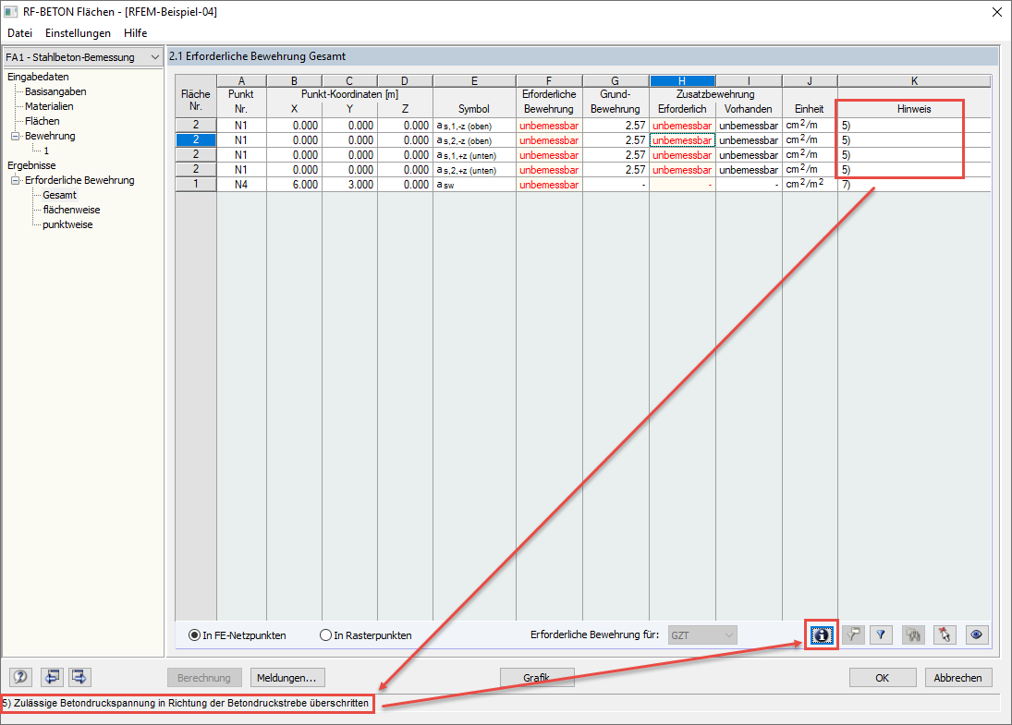This screenshot has width=1012, height=725.
Task: Click the RF-BETON app icon in title bar
Action: click(x=10, y=12)
